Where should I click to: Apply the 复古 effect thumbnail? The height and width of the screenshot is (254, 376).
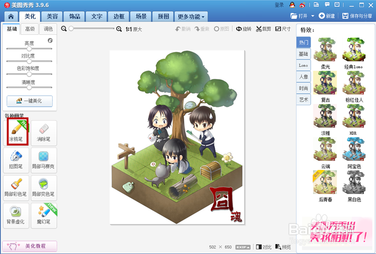click(325, 83)
